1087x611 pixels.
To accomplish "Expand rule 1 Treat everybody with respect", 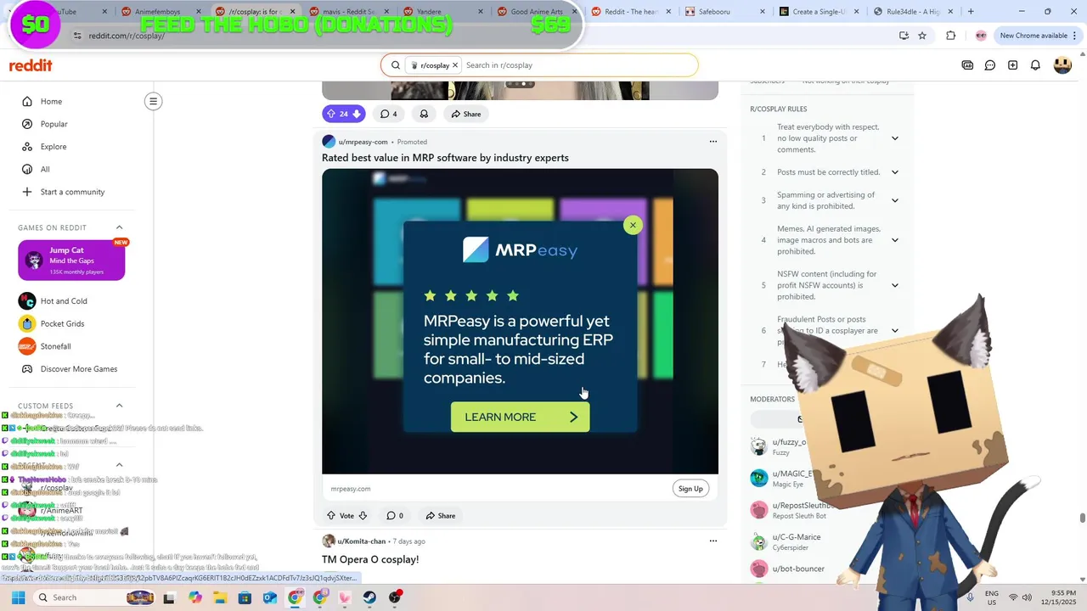I will [x=894, y=138].
